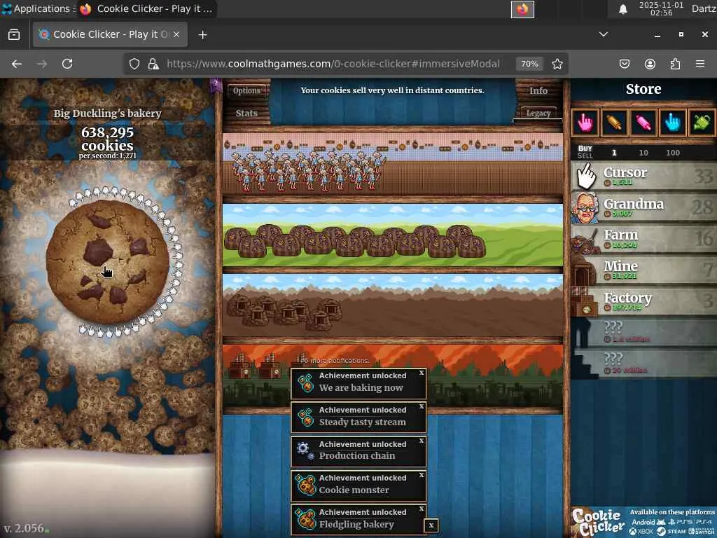Viewport: 717px width, 538px height.
Task: Purchase a Cursor building
Action: [x=643, y=176]
